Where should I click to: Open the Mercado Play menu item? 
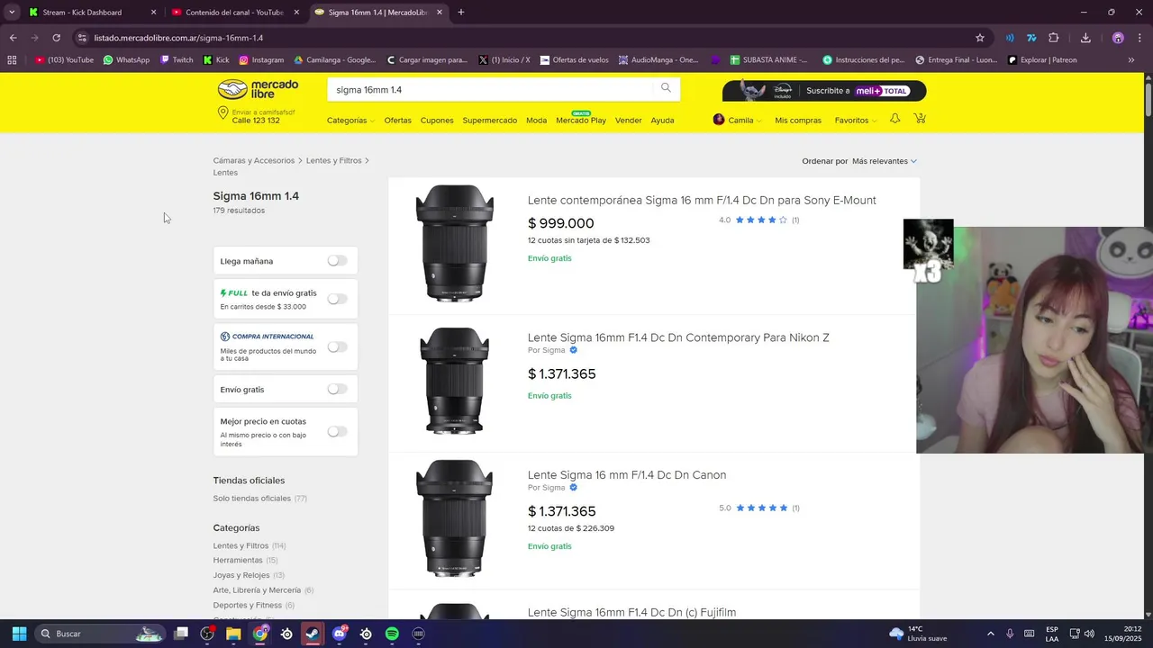(x=581, y=121)
